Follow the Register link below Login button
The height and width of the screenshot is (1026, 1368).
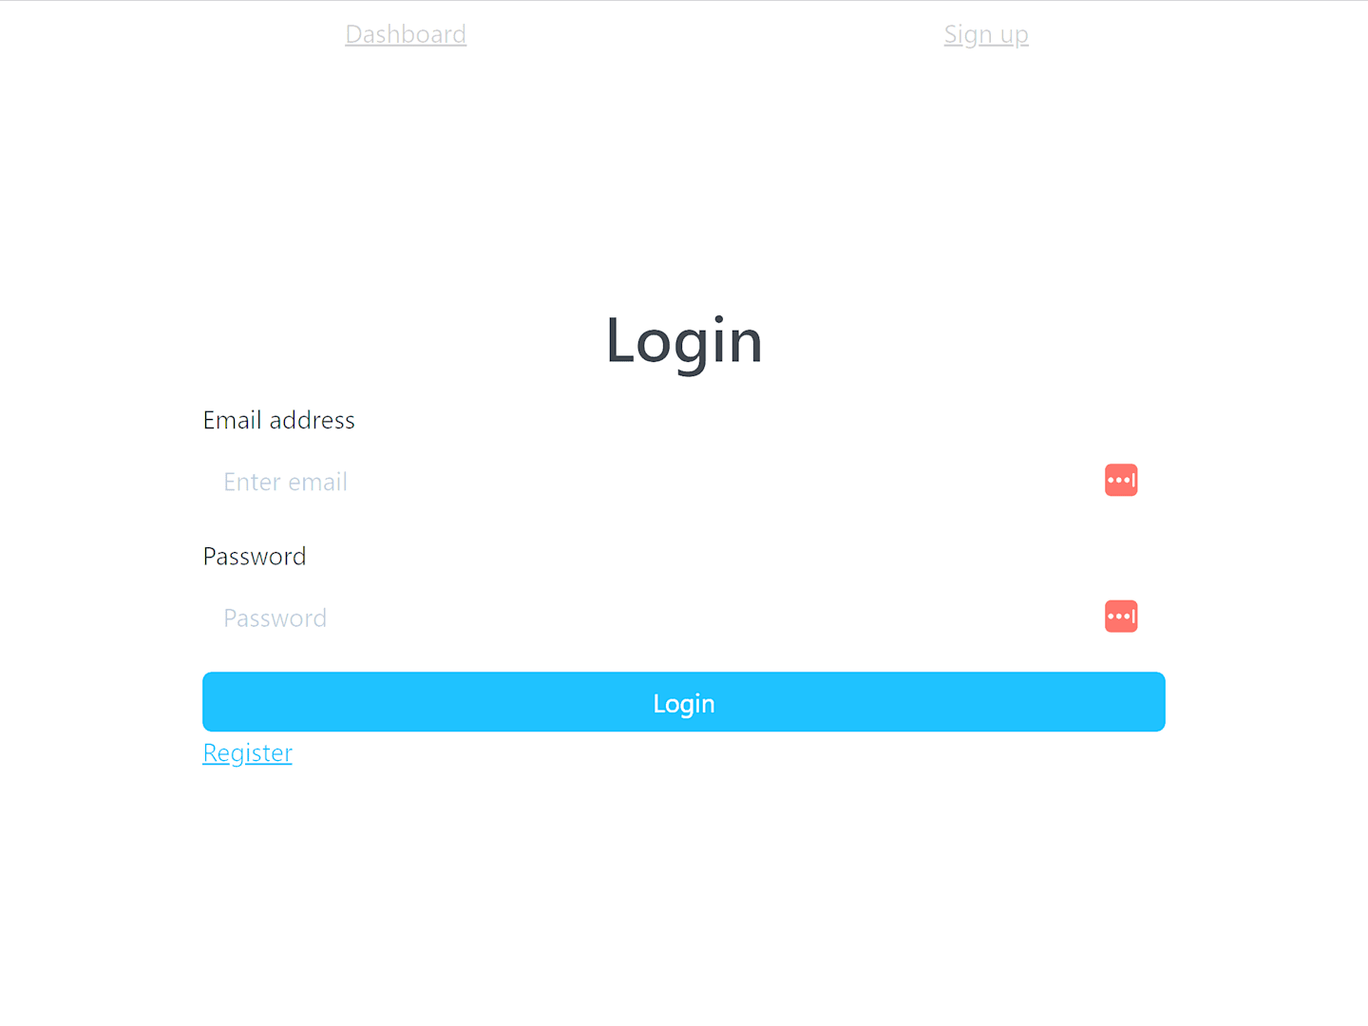[x=247, y=753]
